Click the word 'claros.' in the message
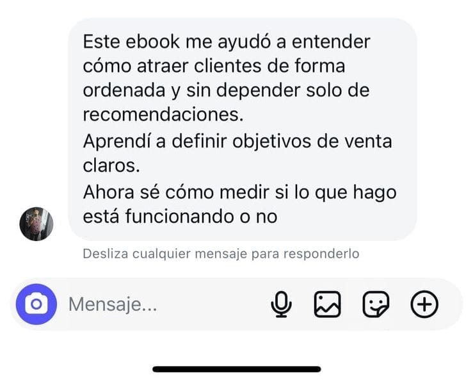 click(x=111, y=165)
